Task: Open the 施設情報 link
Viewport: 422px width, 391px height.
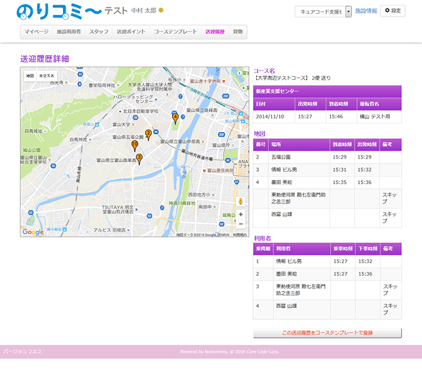Action: click(366, 11)
